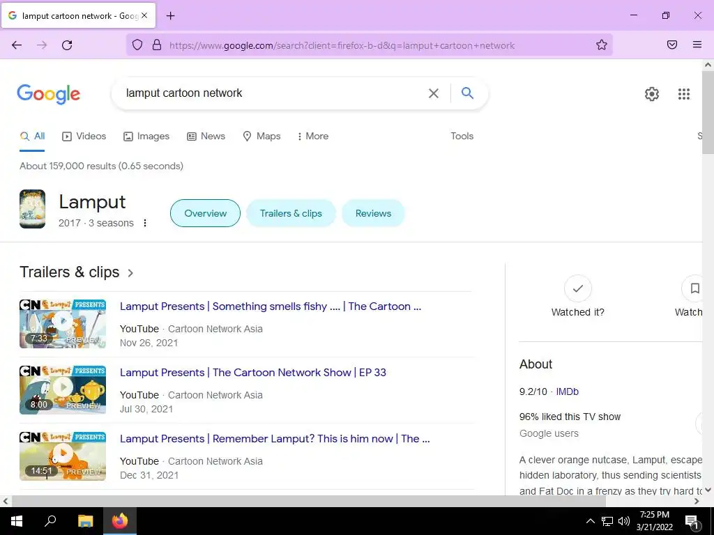Image resolution: width=714 pixels, height=535 pixels.
Task: Switch to the Maps search tab
Action: pos(262,136)
